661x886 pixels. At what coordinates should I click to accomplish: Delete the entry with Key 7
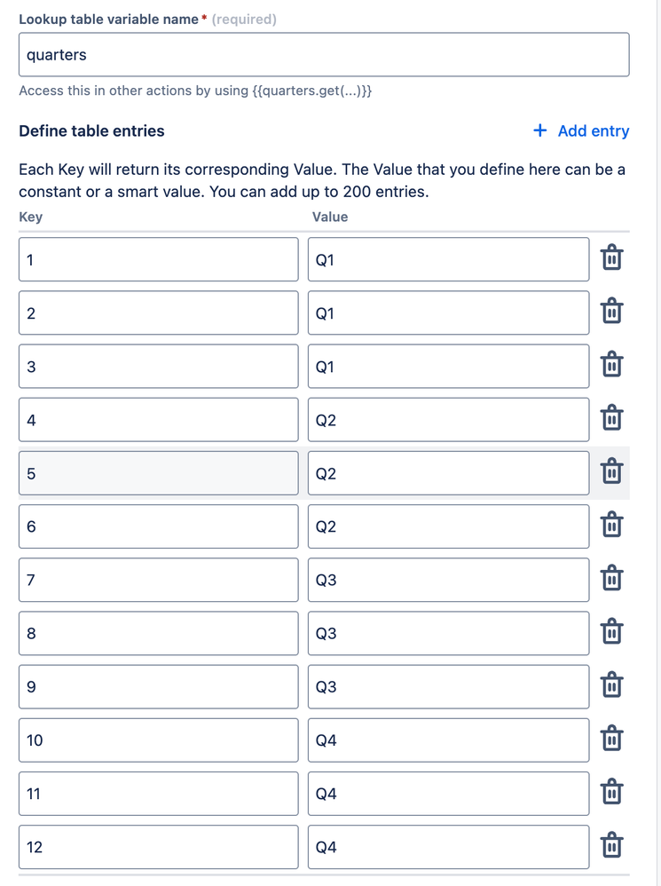coord(611,579)
